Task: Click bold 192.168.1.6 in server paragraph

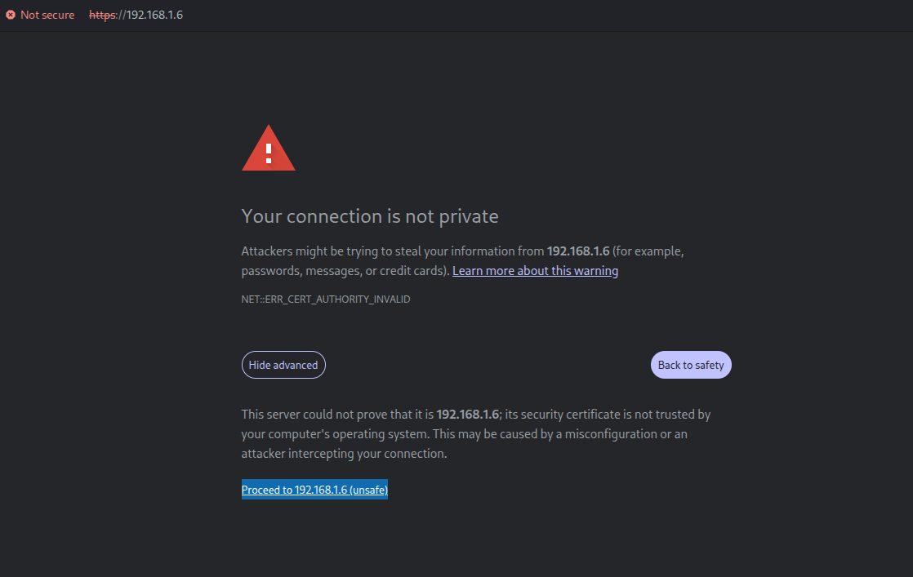Action: click(x=468, y=414)
